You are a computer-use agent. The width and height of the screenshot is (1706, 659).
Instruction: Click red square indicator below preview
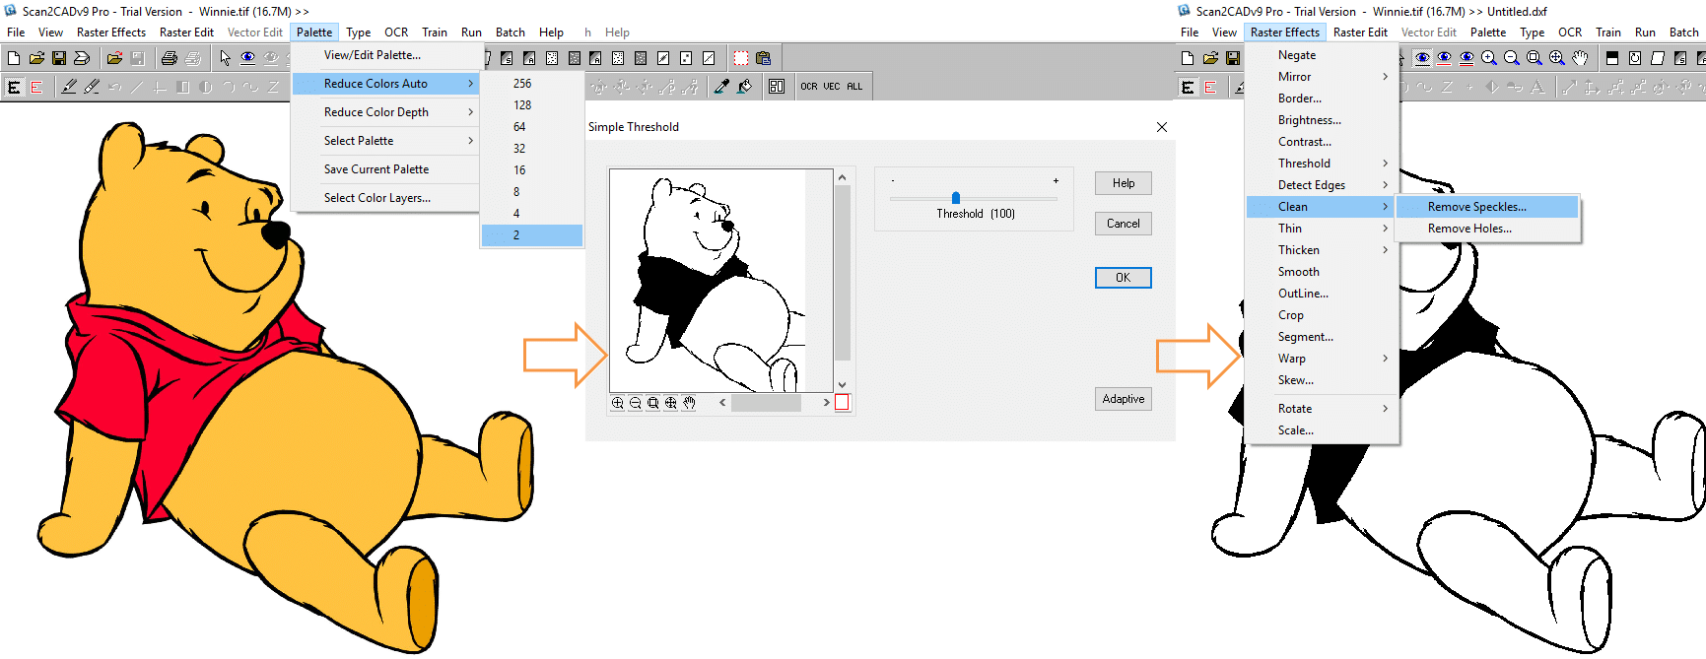point(842,402)
